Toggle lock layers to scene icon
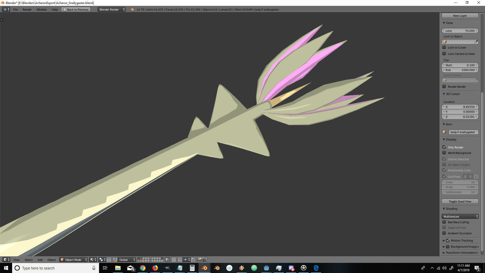 (167, 260)
